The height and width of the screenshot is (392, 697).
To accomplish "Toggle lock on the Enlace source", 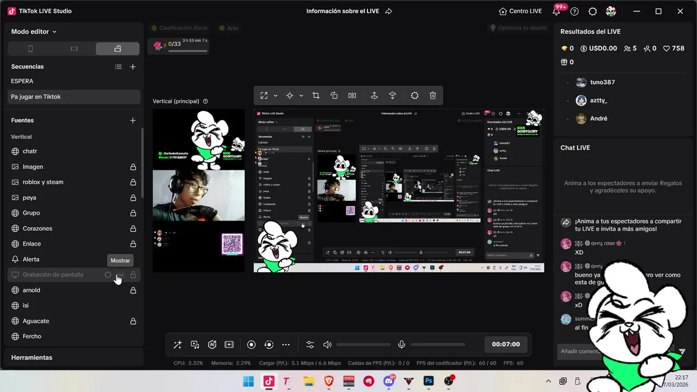I will pos(133,244).
